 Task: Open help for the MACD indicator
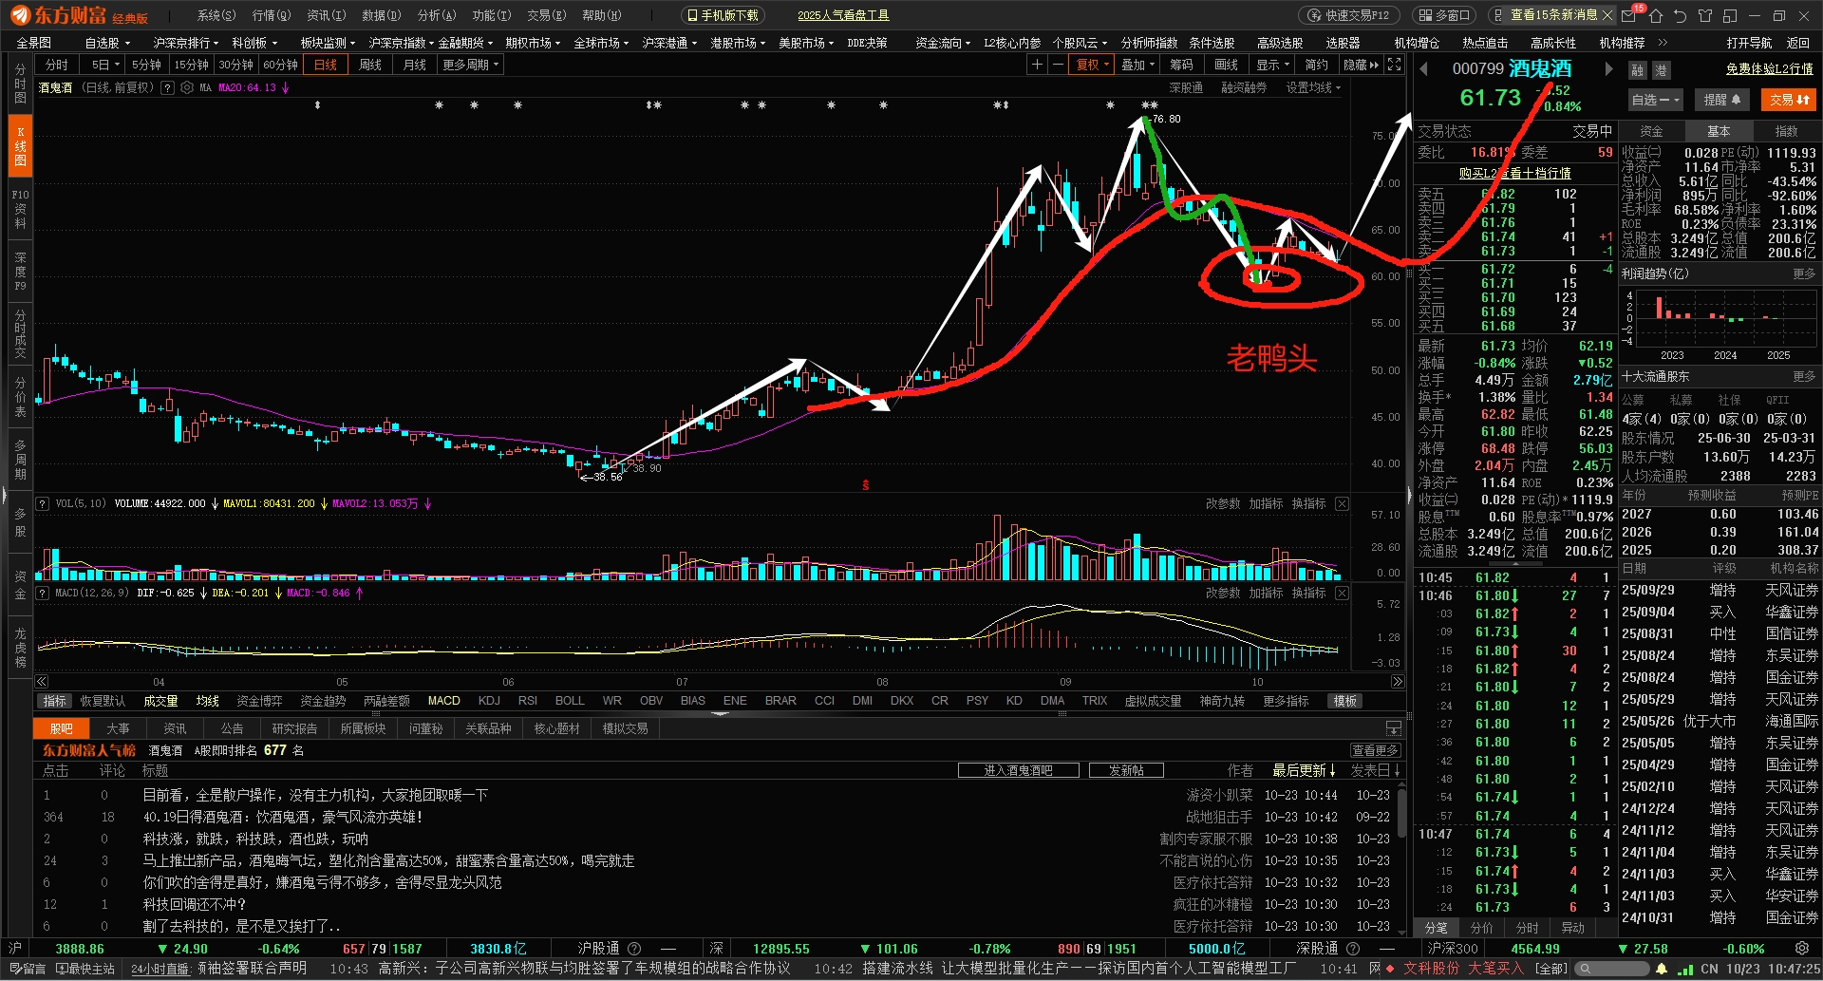coord(42,593)
